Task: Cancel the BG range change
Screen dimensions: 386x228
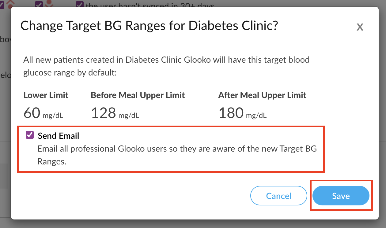Action: click(278, 196)
